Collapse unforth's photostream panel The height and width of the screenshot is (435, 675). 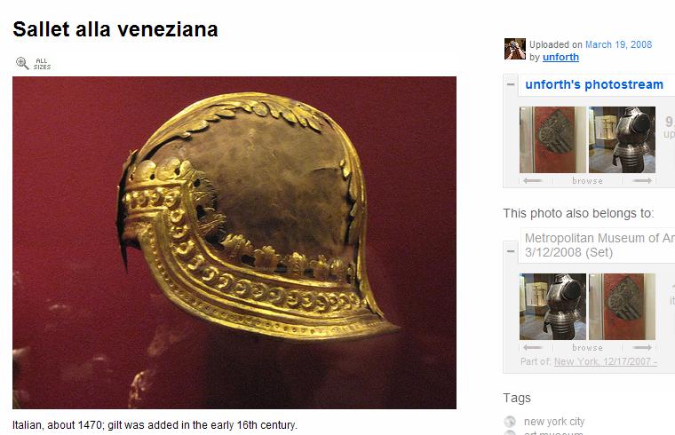(x=511, y=84)
